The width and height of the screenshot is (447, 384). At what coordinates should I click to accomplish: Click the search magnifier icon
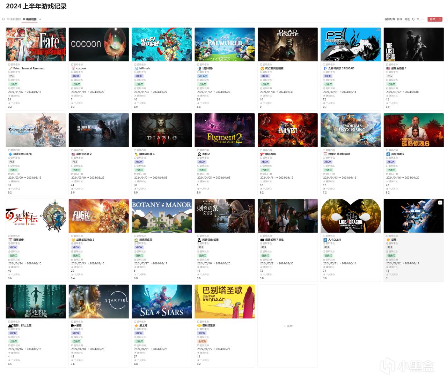pyautogui.click(x=418, y=19)
